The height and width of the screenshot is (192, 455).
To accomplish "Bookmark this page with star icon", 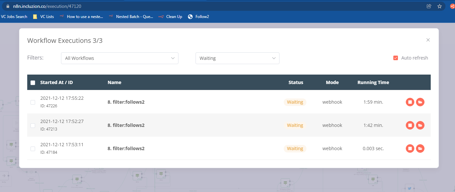I will (440, 6).
